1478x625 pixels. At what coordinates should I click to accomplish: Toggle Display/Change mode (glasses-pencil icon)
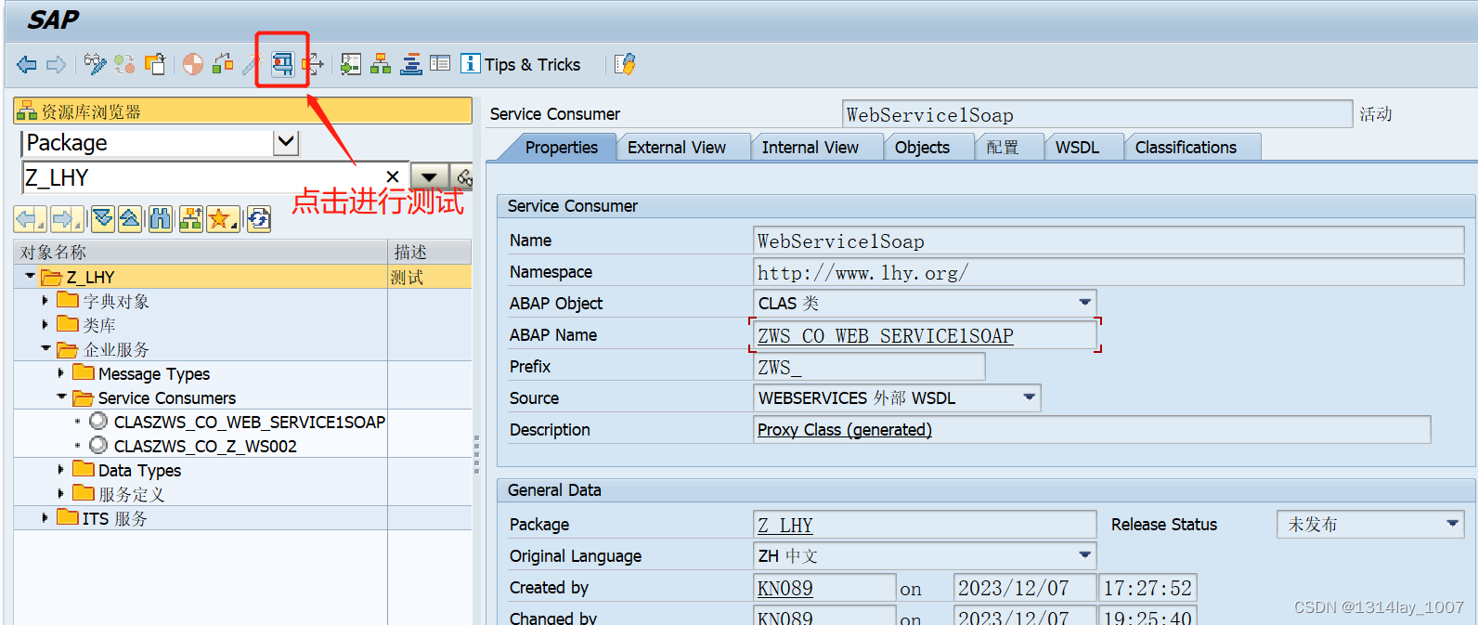tap(95, 64)
